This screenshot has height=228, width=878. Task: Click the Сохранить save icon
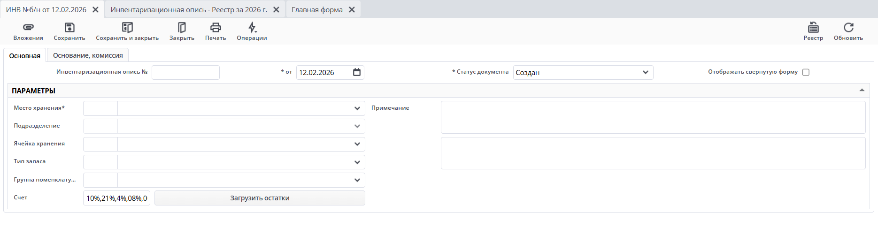tap(69, 28)
